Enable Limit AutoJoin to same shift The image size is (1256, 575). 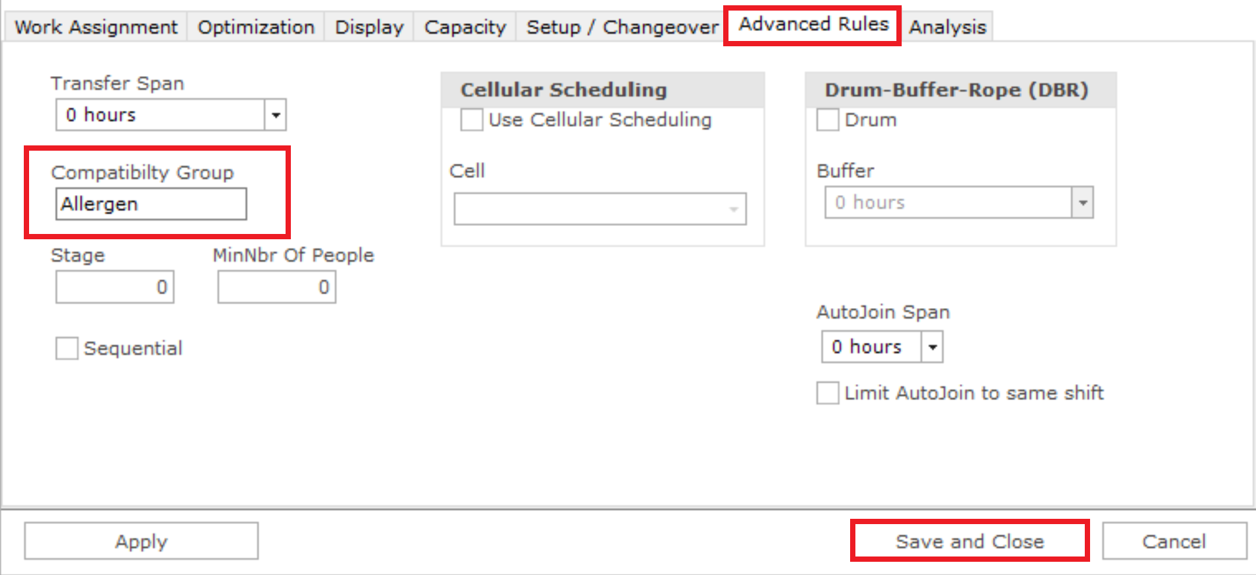coord(828,393)
